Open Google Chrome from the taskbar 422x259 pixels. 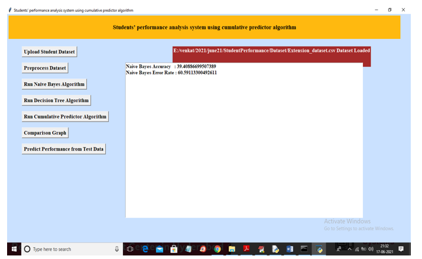pyautogui.click(x=218, y=250)
